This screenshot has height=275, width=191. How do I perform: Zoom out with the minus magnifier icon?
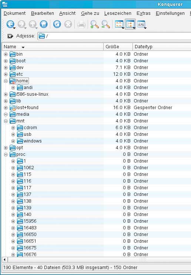pos(105,24)
